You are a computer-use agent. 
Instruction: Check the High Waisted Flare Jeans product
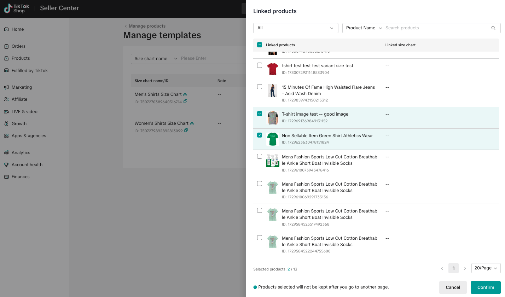[x=260, y=87]
